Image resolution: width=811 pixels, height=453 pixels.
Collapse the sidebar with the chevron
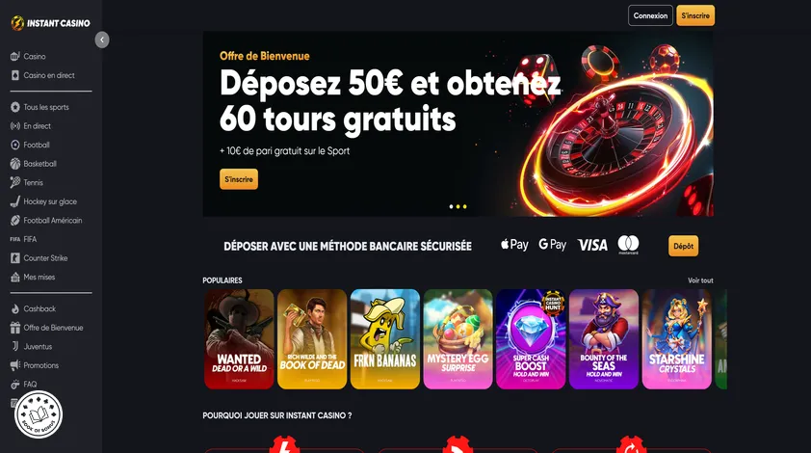pos(102,40)
